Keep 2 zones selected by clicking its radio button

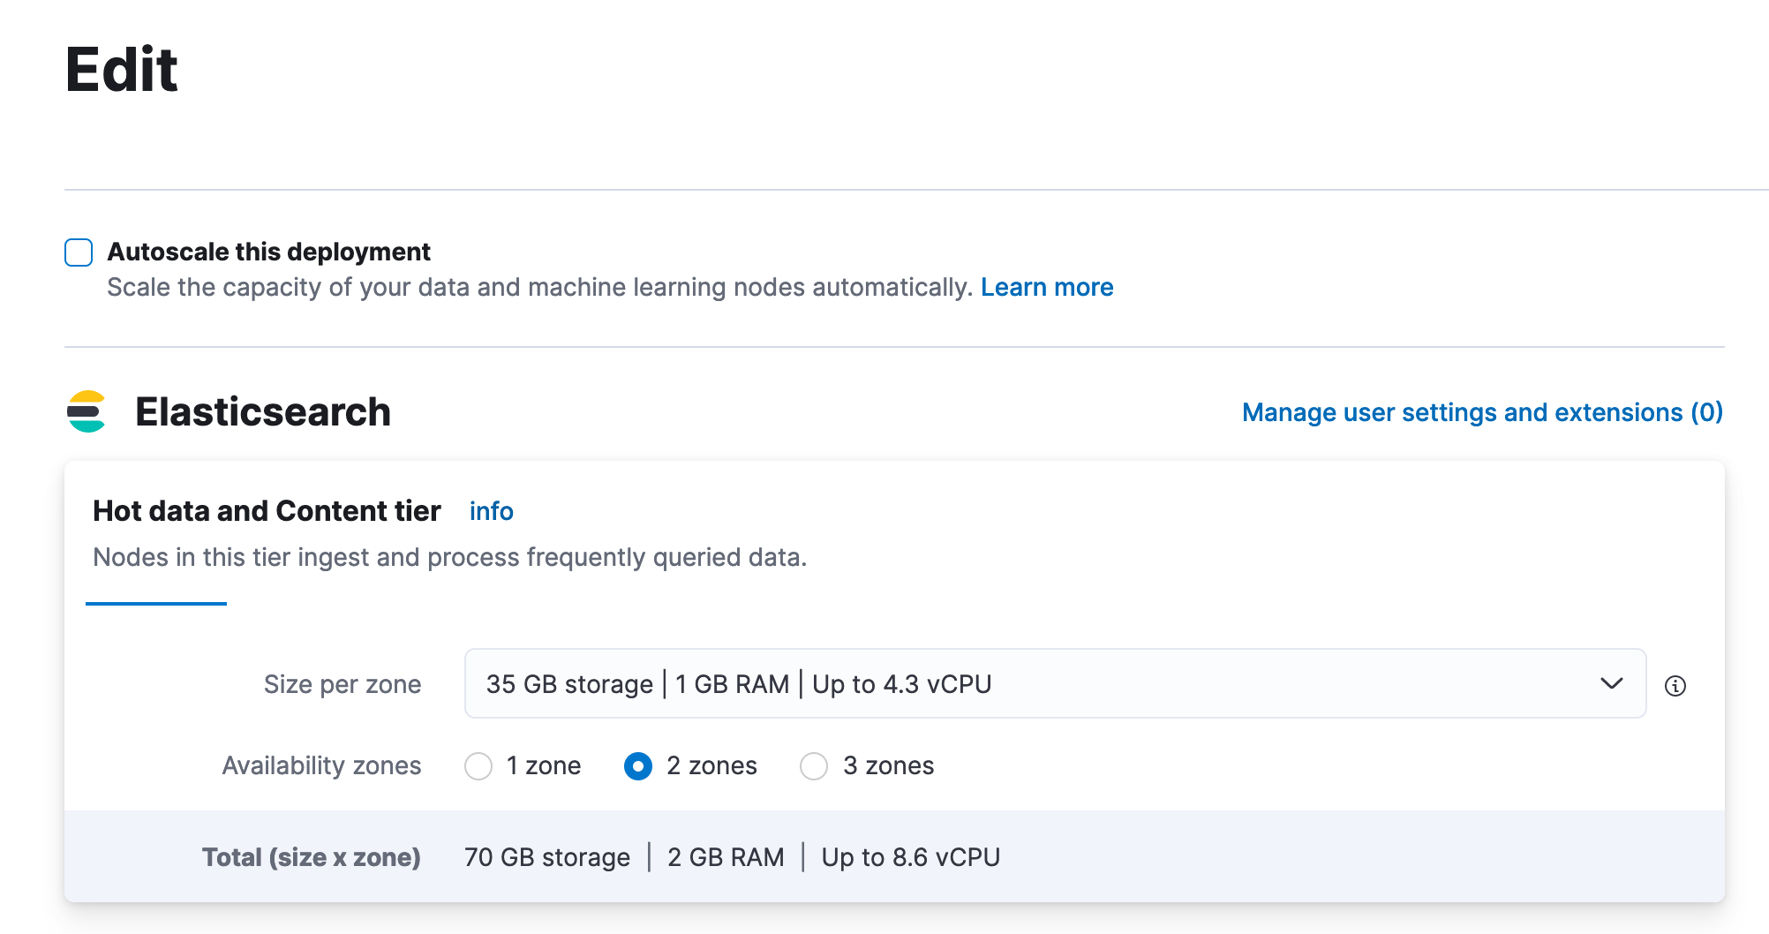637,766
